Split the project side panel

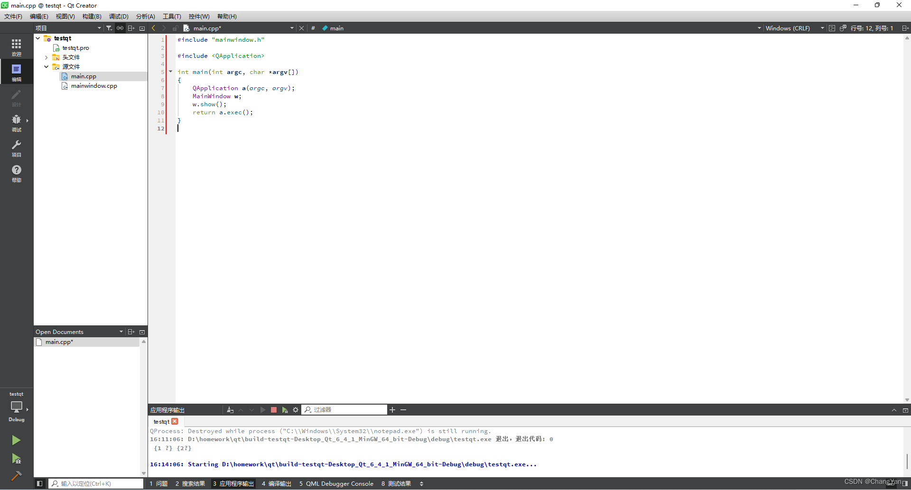pos(131,28)
